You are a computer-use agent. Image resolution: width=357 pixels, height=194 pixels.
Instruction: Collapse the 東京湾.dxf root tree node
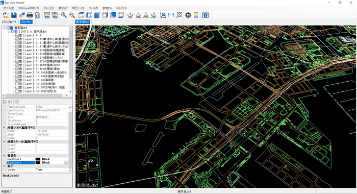click(4, 28)
